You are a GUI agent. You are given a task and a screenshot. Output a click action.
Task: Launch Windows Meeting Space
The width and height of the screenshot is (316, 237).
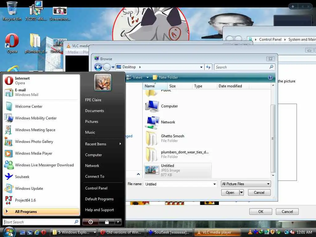41,130
